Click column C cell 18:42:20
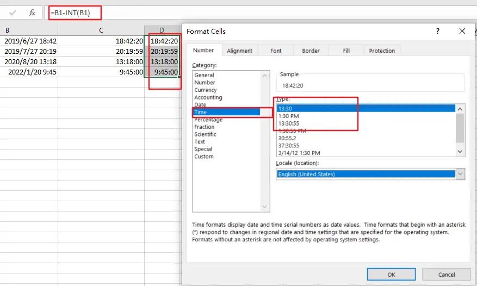 pos(101,41)
